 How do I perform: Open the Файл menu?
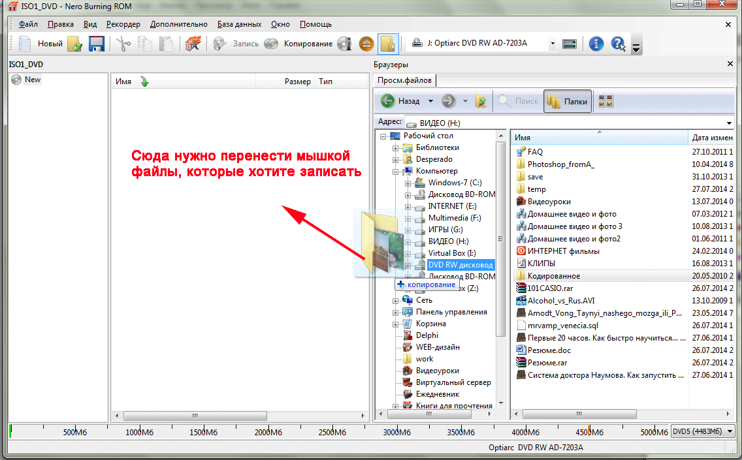(x=28, y=24)
